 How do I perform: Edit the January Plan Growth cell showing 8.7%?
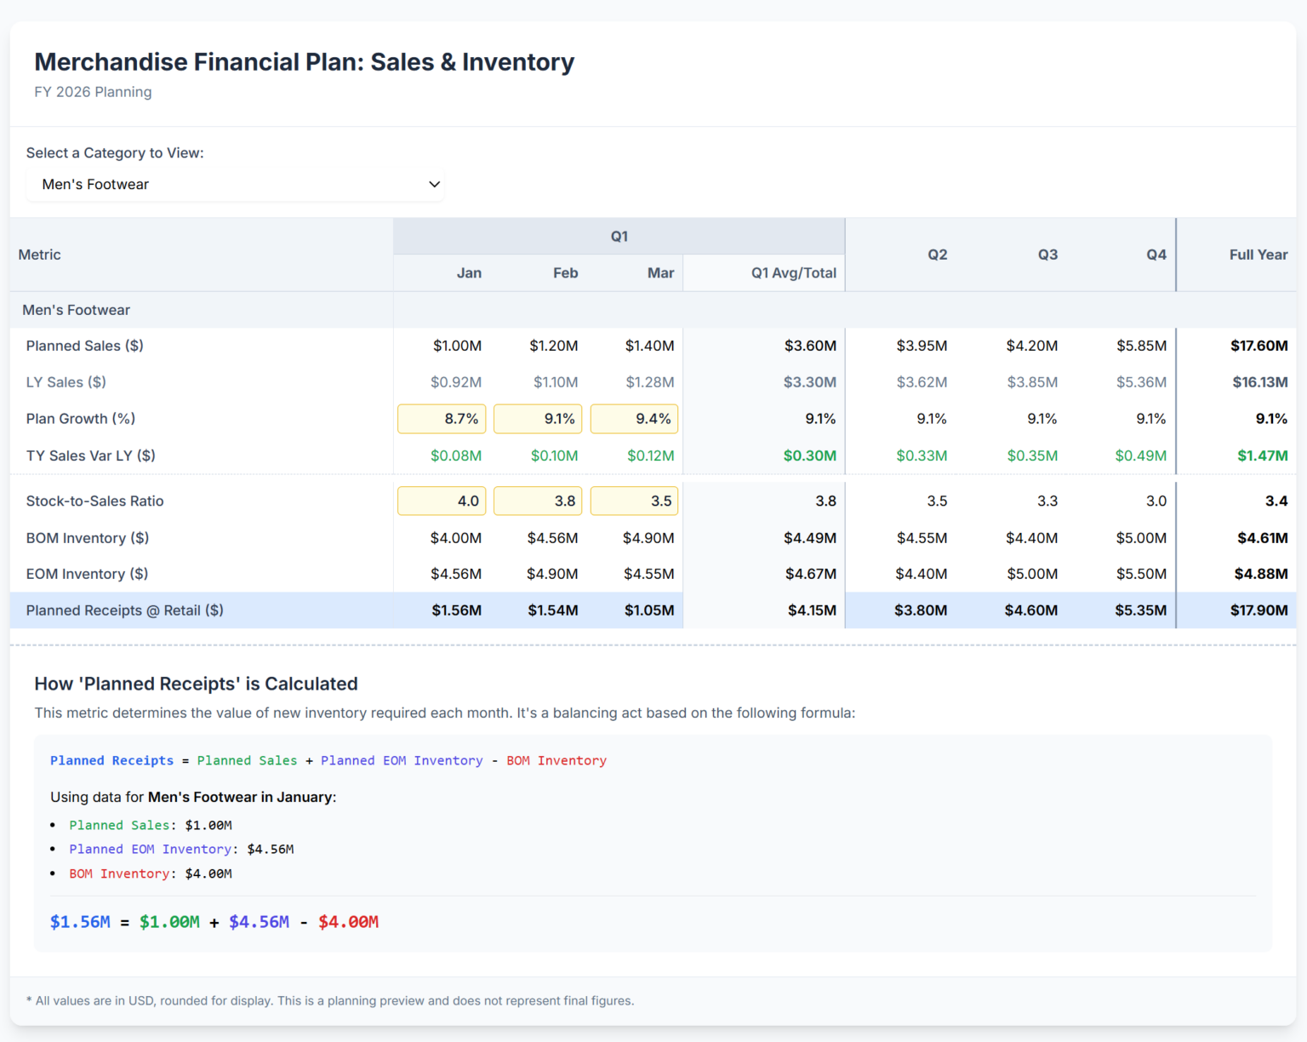[x=442, y=418]
